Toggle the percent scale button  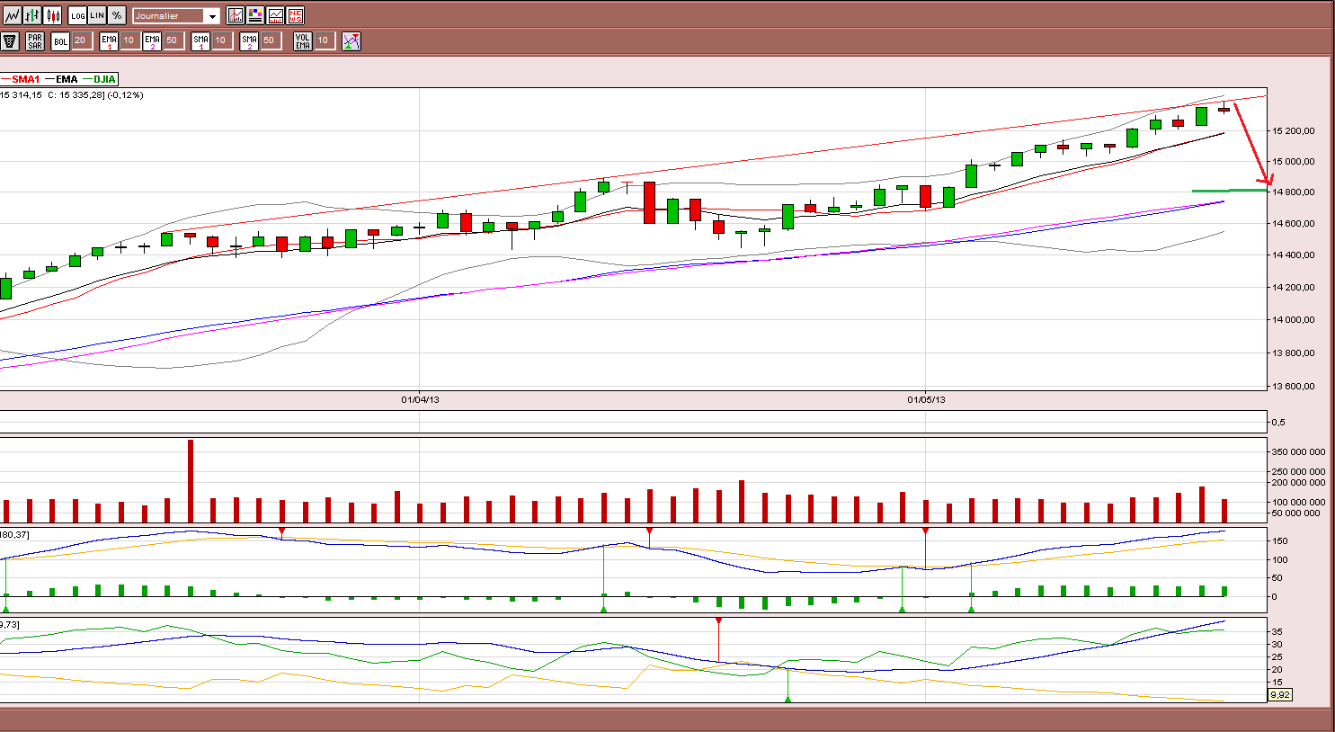[117, 15]
